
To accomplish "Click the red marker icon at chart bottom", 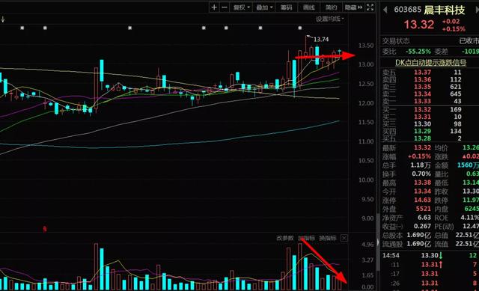I will pyautogui.click(x=45, y=229).
